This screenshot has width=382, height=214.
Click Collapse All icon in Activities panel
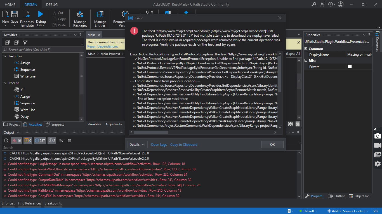[16, 42]
